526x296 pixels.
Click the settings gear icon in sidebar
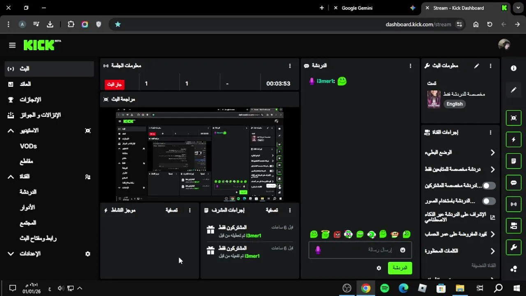coord(88,254)
